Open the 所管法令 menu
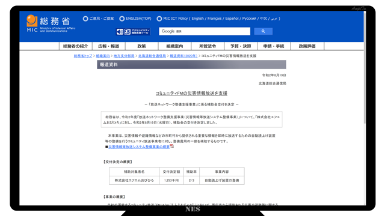The image size is (385, 216). click(208, 46)
